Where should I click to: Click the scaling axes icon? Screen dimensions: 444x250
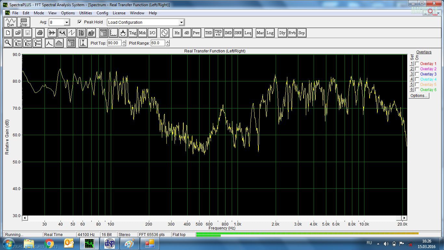[x=113, y=33]
